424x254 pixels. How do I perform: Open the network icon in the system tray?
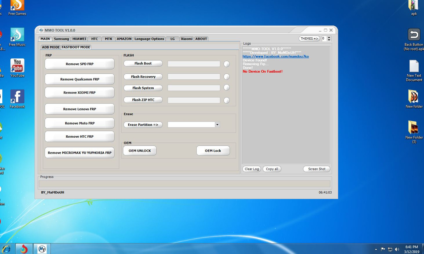[x=390, y=249]
